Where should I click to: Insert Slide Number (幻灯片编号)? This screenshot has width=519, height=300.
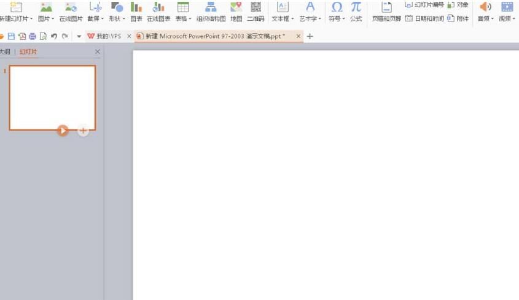coord(424,5)
